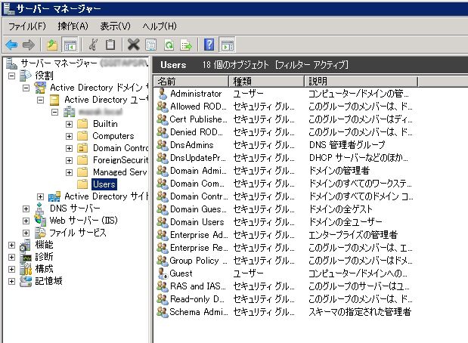The width and height of the screenshot is (468, 343).
Task: Click the Export List toolbar icon
Action: [186, 45]
